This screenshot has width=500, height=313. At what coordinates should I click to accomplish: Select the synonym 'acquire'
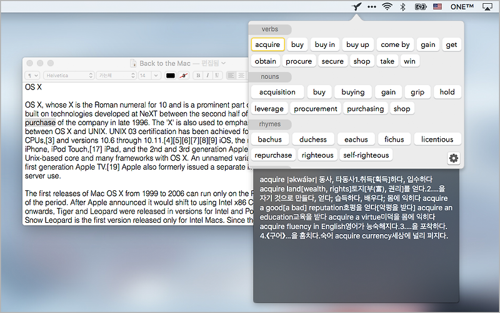[x=267, y=44]
